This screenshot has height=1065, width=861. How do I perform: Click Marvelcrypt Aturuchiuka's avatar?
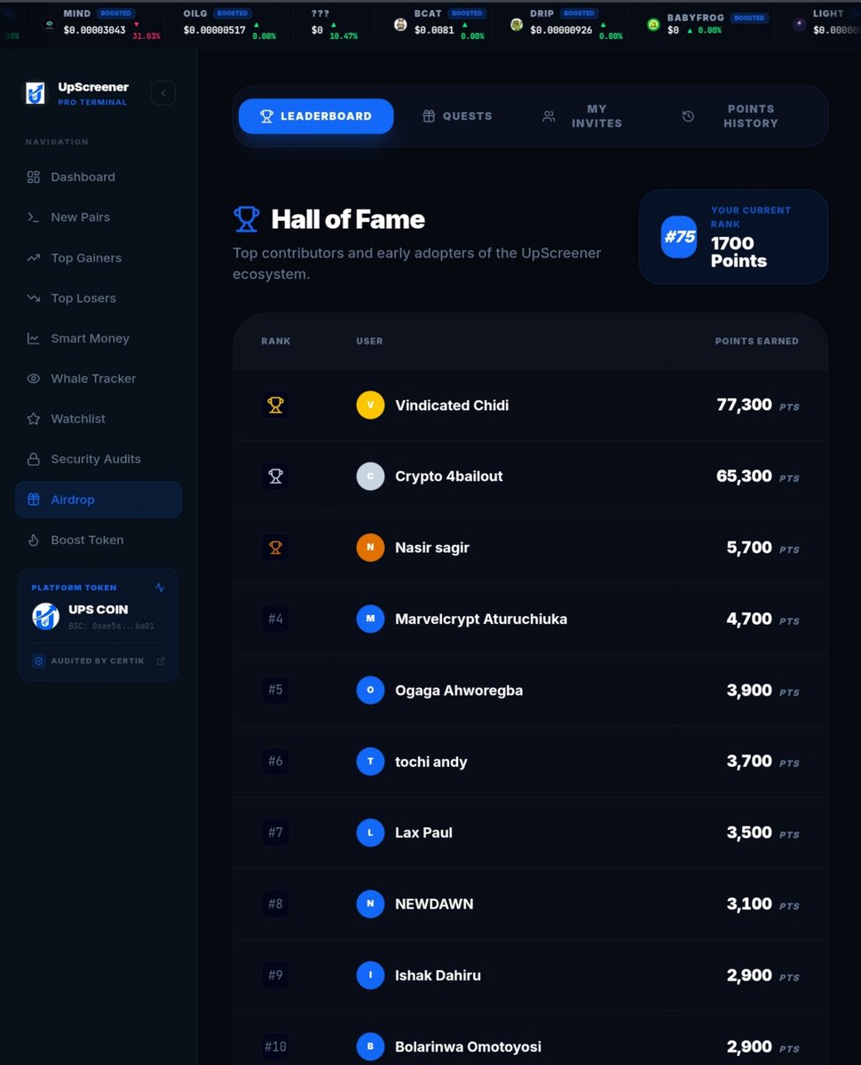click(x=370, y=619)
